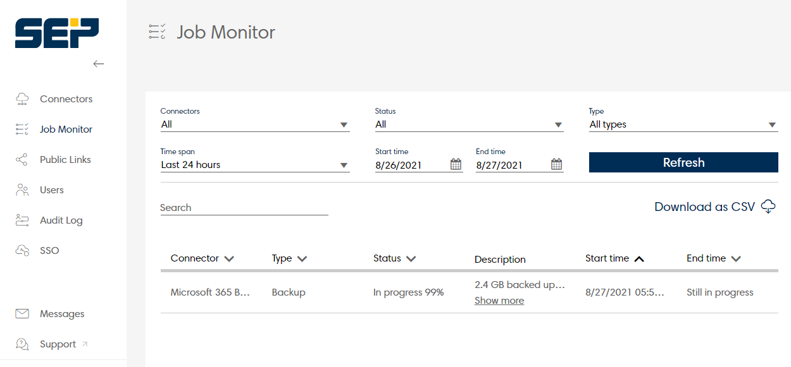Open the Connectors filter dropdown
The image size is (791, 367).
(x=255, y=124)
